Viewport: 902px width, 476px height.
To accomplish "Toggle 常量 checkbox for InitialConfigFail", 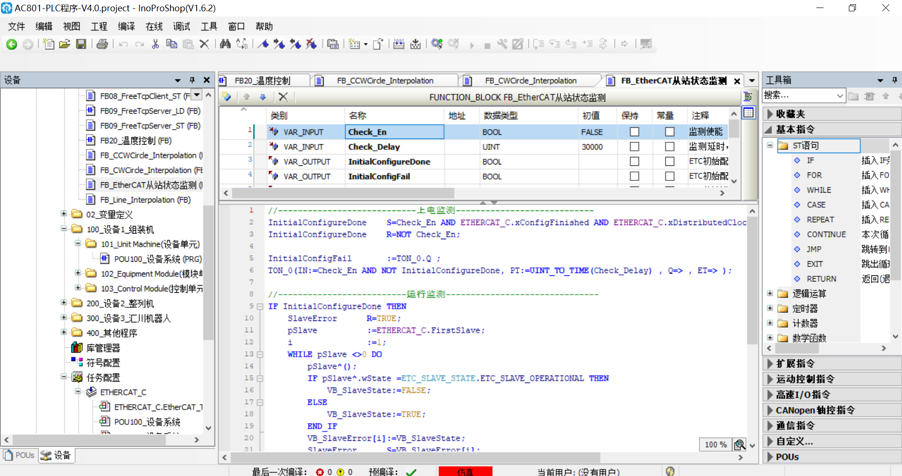I will point(670,176).
